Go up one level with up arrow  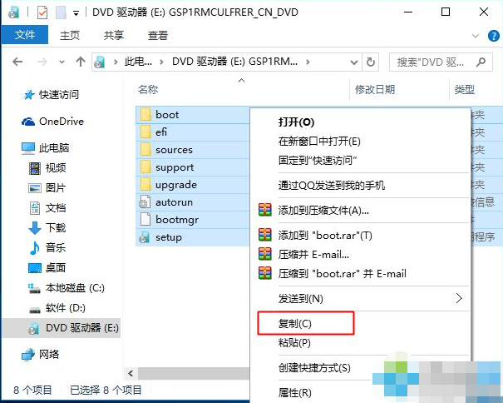tap(81, 62)
